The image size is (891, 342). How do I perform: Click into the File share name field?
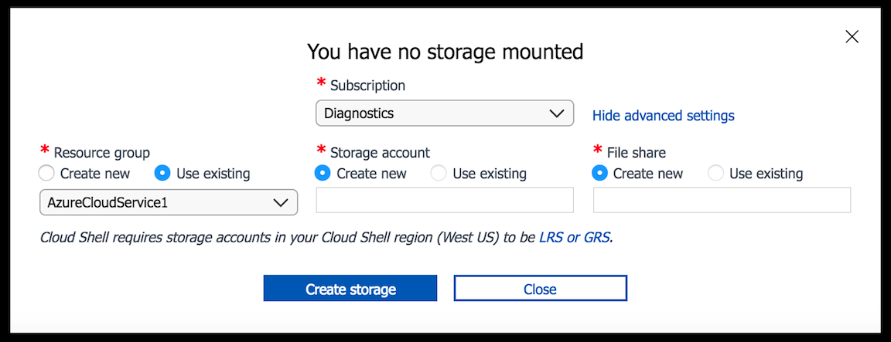[x=722, y=200]
